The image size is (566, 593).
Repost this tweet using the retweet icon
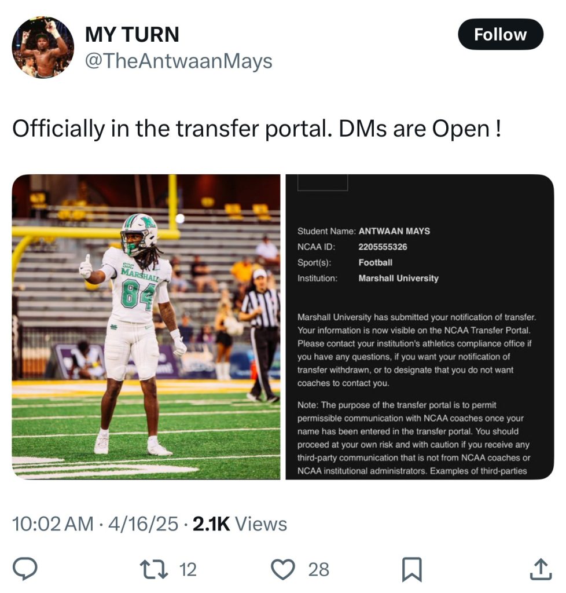pyautogui.click(x=154, y=569)
